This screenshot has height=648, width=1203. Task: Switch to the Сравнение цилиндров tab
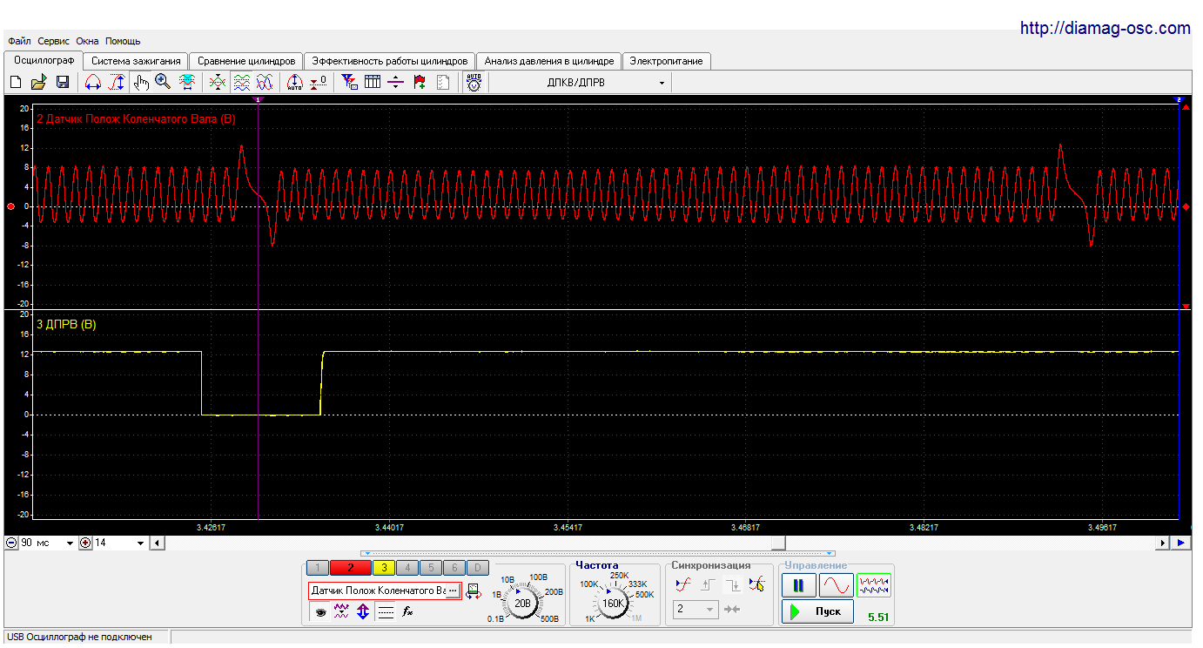point(246,61)
